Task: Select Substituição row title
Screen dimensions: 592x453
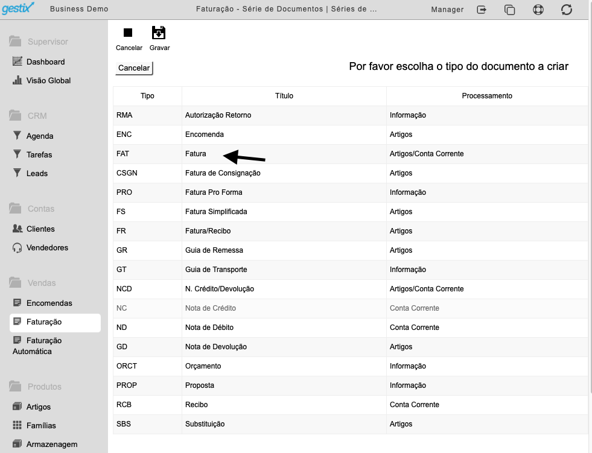Action: tap(205, 423)
